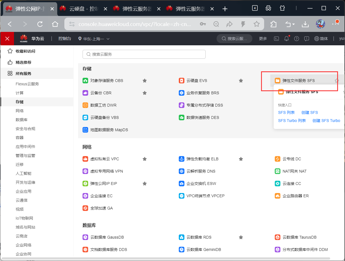Toggle favorite star for 弹性公网IP EIP
Screen dimensions: 345x261
[x=145, y=184]
